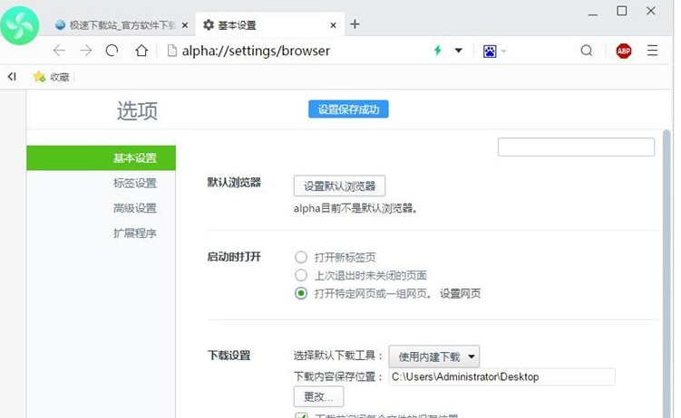Click the green lightning speed mode icon
The image size is (681, 418).
[x=438, y=51]
